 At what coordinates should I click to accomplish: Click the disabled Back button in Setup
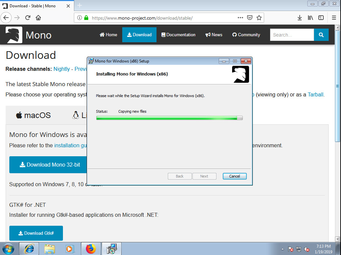tap(179, 176)
